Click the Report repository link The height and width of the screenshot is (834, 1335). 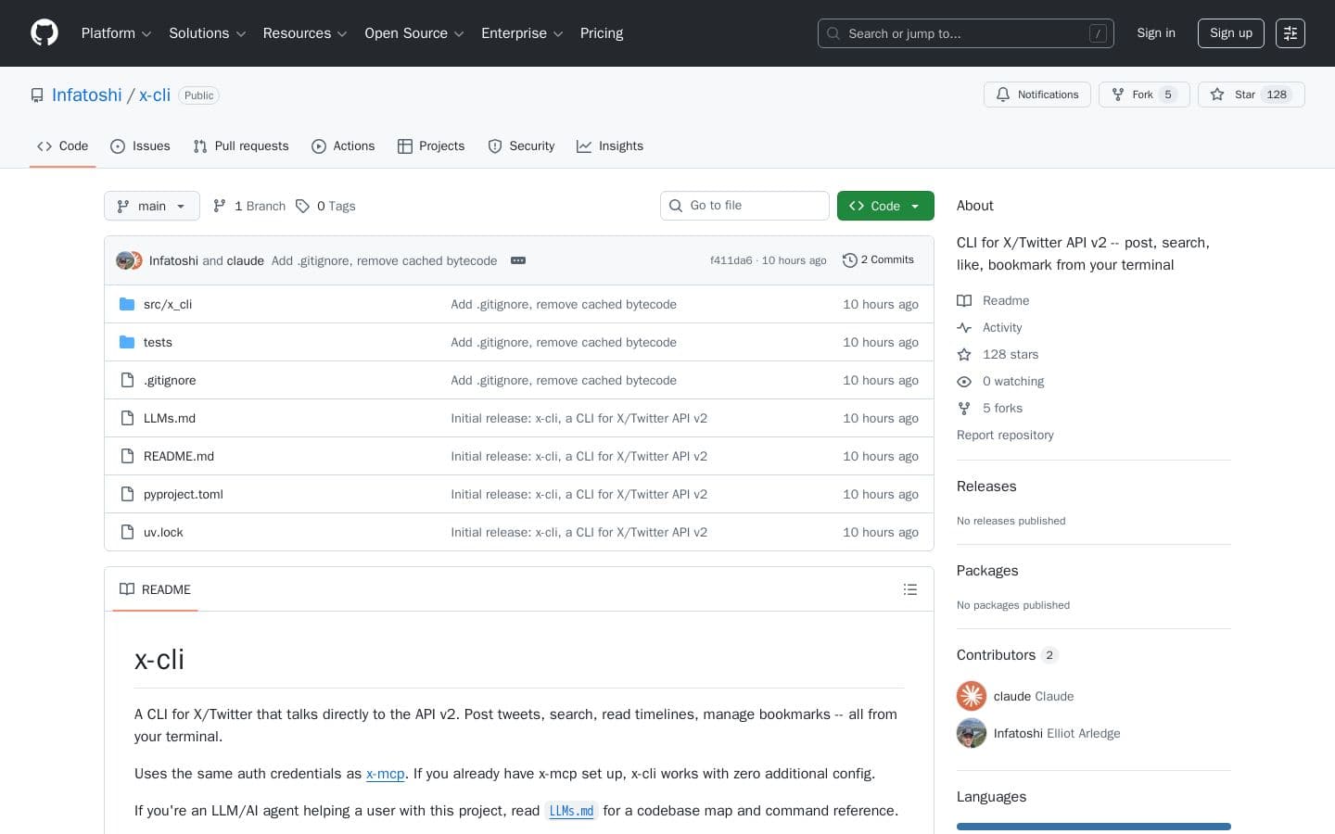[1005, 435]
